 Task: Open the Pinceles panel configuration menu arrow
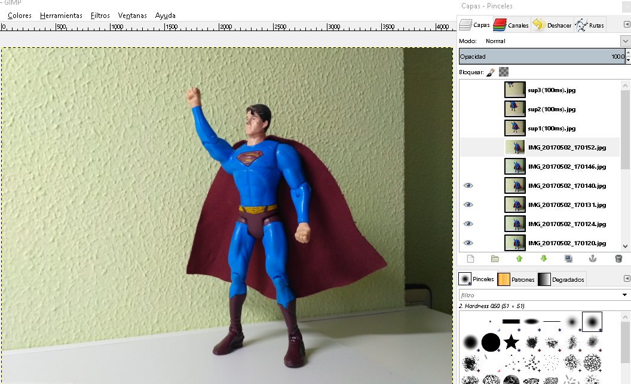tap(627, 279)
